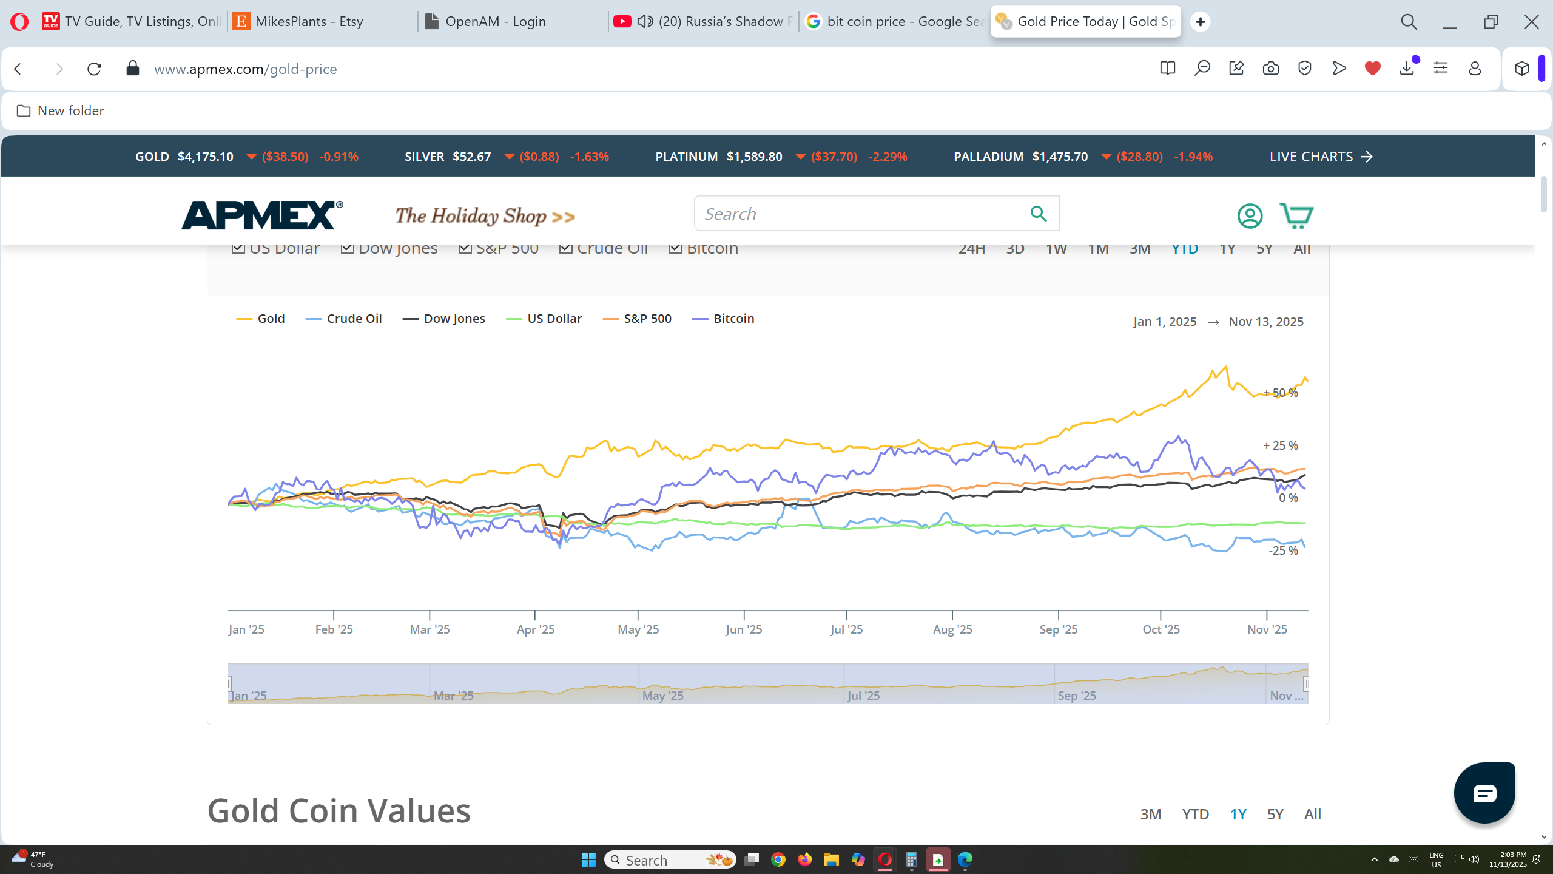The height and width of the screenshot is (874, 1553).
Task: Reload the page with refresh icon
Action: click(94, 69)
